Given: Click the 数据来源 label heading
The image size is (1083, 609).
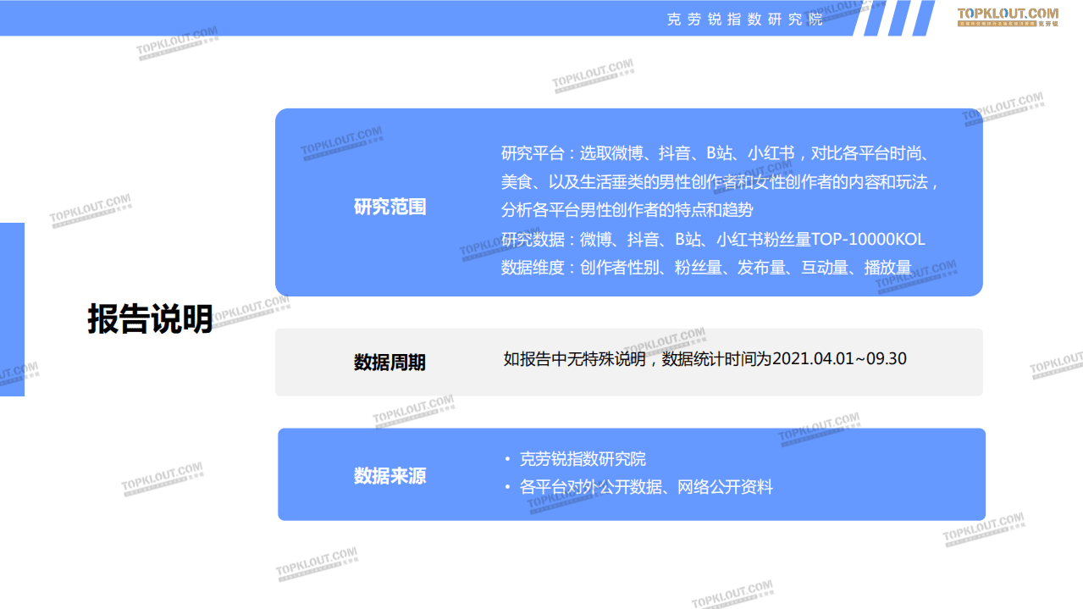Looking at the screenshot, I should 390,476.
